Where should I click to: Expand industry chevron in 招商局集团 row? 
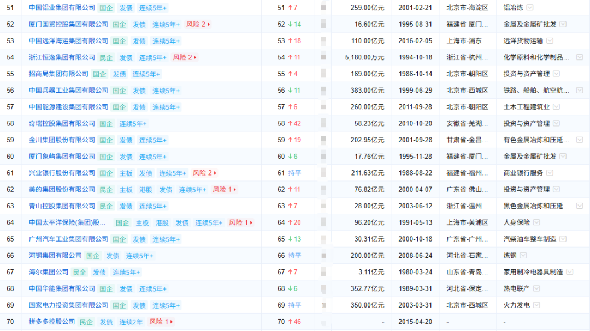point(557,74)
